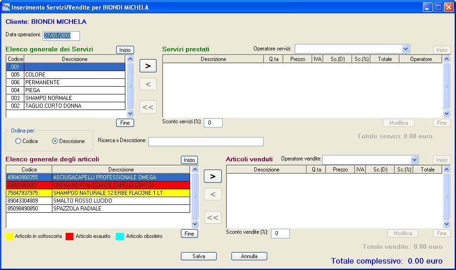Click Inizio button above articles list
Viewport: 456px width, 270px height.
pyautogui.click(x=189, y=160)
